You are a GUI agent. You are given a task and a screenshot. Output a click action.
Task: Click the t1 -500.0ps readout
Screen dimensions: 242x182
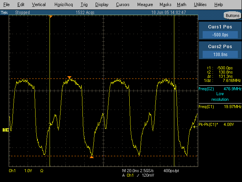coord(220,68)
